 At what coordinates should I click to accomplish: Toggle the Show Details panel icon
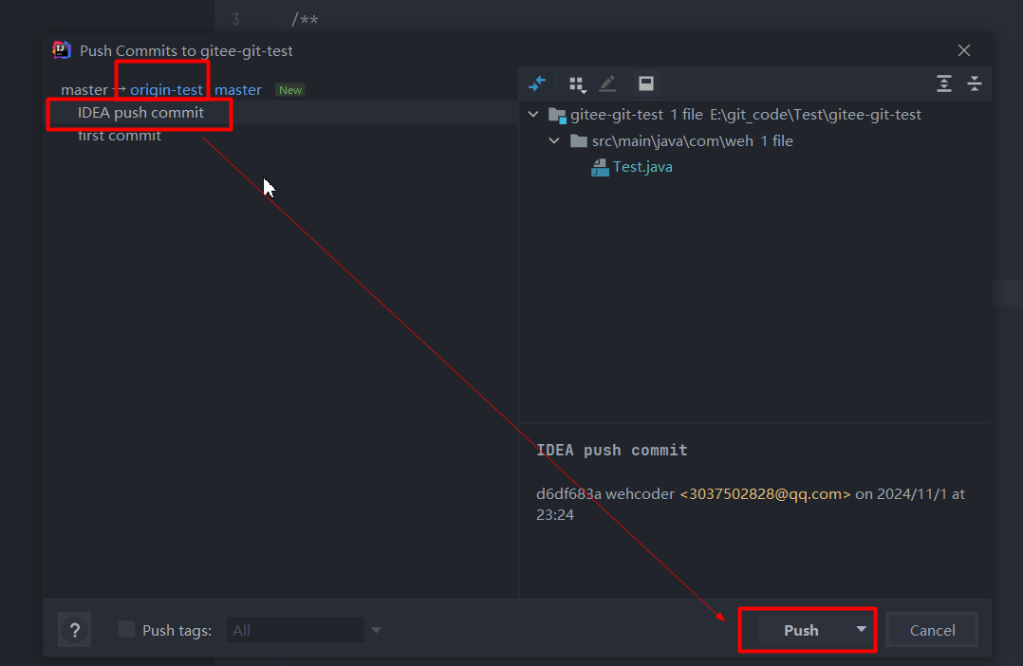click(646, 83)
